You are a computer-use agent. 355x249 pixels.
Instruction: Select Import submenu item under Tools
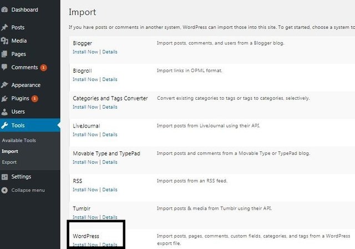10,151
